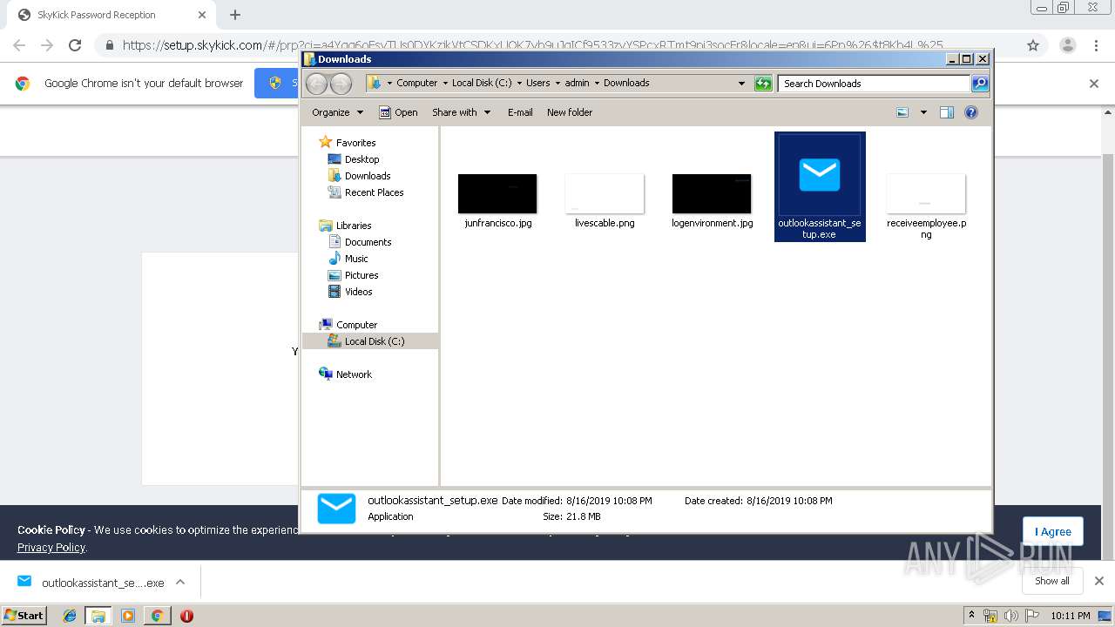Click the Explorer Back navigation arrow
1115x627 pixels.
[316, 84]
